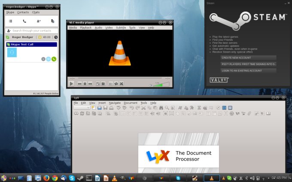Click LyX undo icon

point(132,108)
